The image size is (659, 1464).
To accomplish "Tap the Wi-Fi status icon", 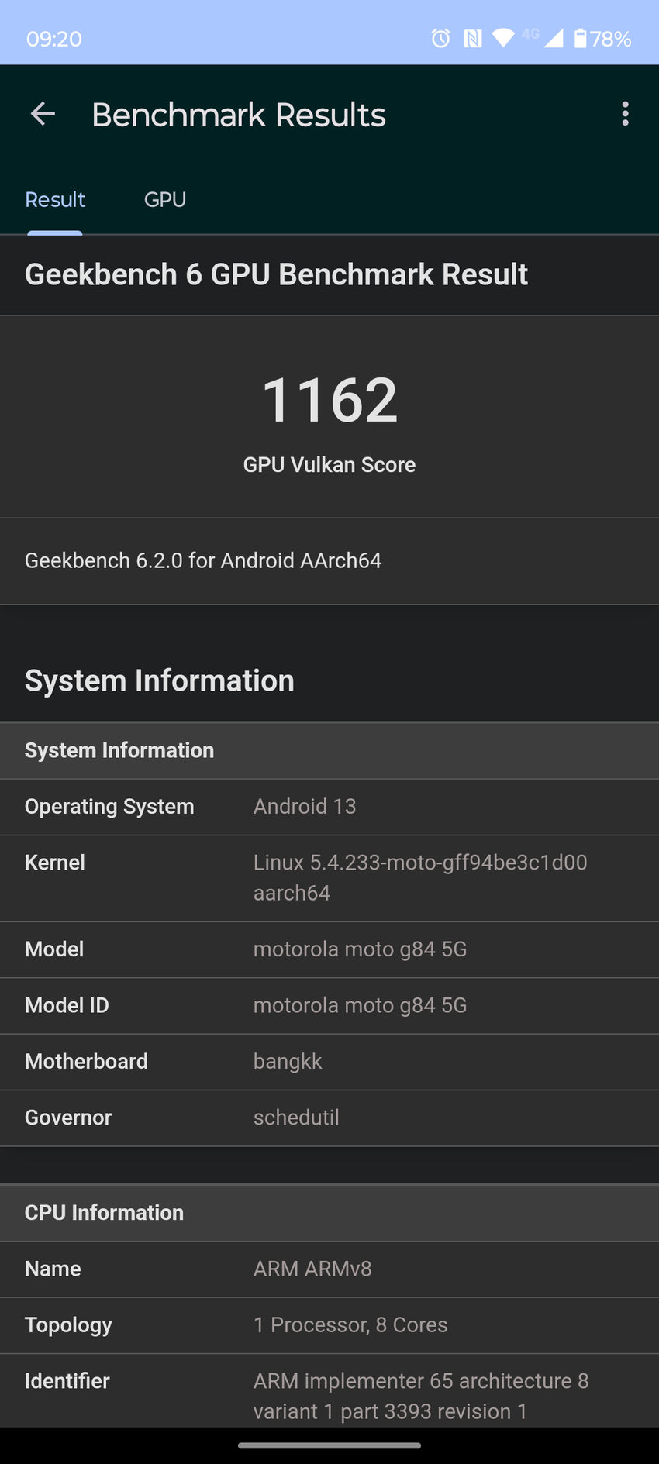I will 503,38.
